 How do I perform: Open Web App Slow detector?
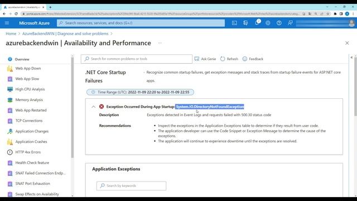point(27,79)
